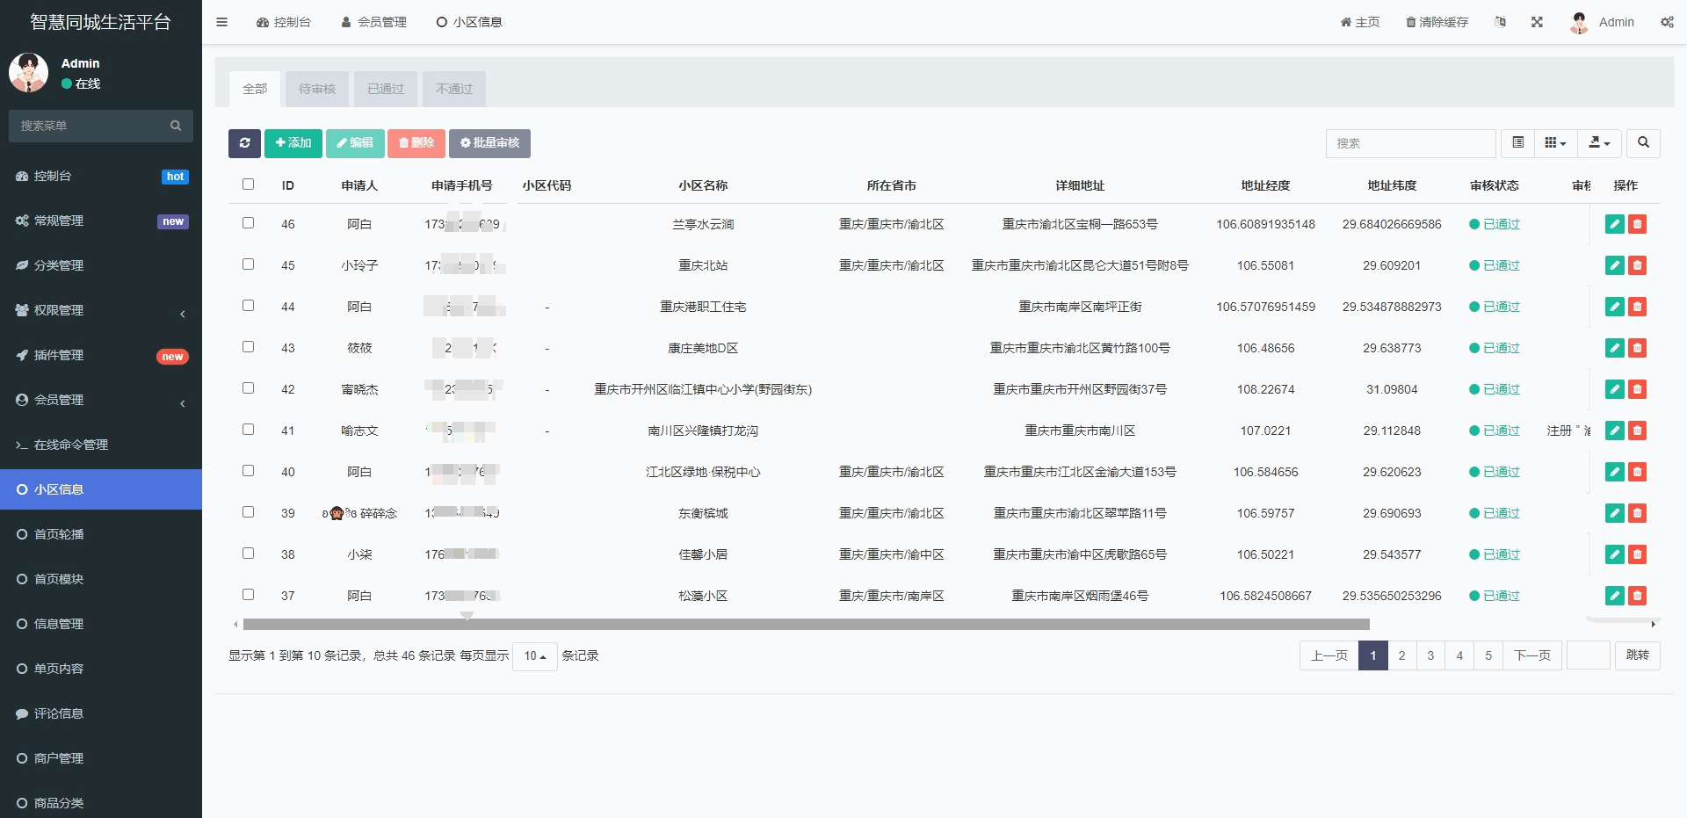Click the horizontal table scrollbar
Viewport: 1687px width, 818px height.
click(x=806, y=625)
